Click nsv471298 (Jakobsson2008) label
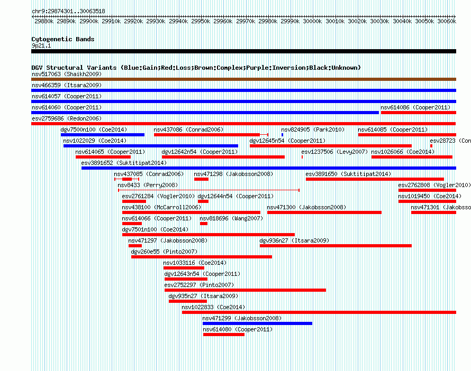This screenshot has width=471, height=371. (x=233, y=174)
